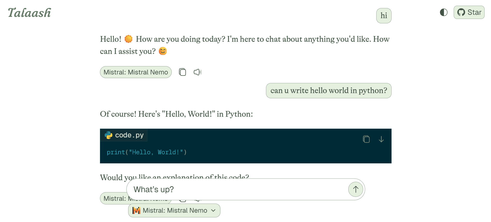Download the code.py snippet
Screen dimensions: 491x222
pos(381,139)
